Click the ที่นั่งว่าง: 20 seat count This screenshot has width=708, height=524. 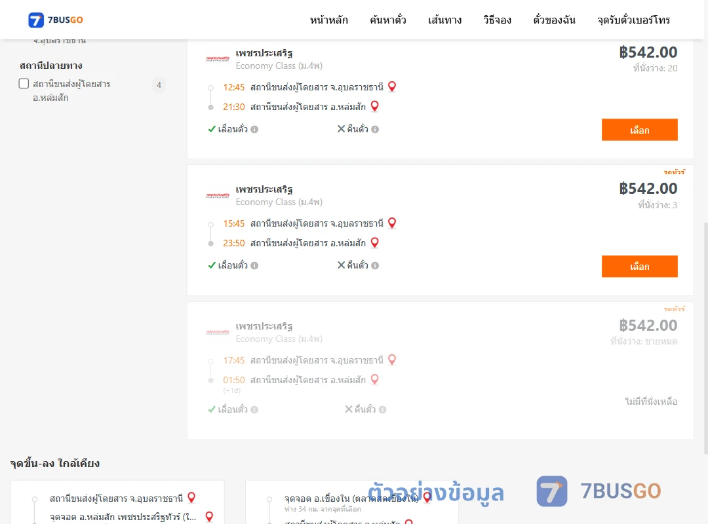[655, 68]
